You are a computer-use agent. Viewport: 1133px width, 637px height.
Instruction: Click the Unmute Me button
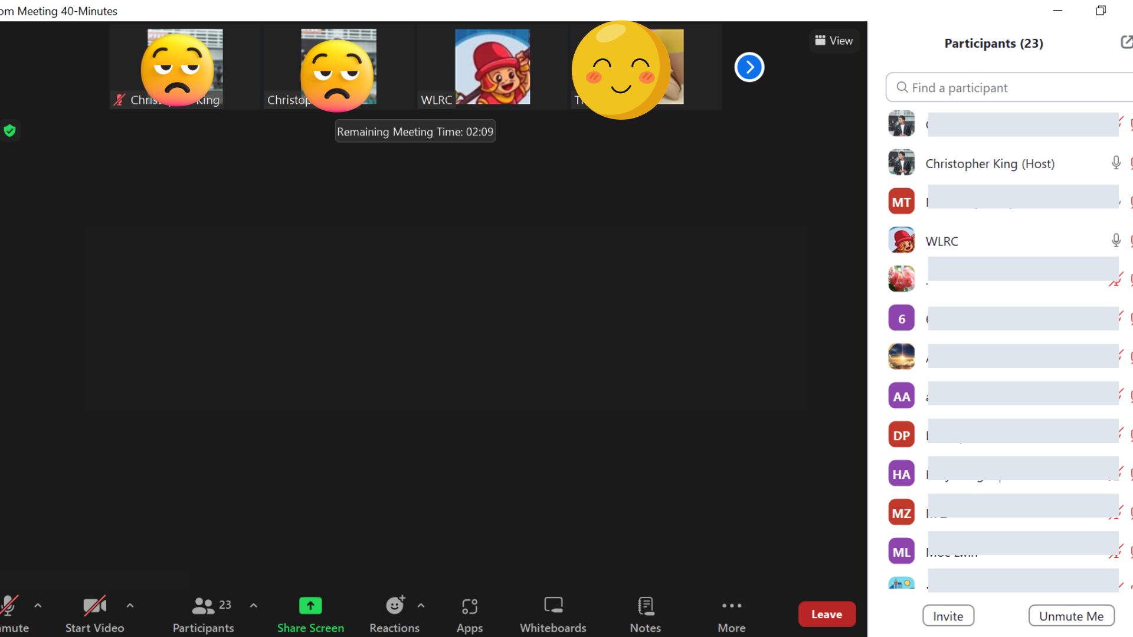(1071, 616)
